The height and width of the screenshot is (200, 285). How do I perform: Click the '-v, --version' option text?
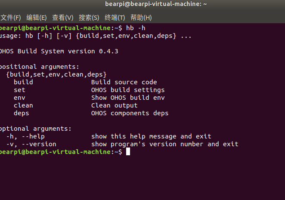tap(31, 144)
